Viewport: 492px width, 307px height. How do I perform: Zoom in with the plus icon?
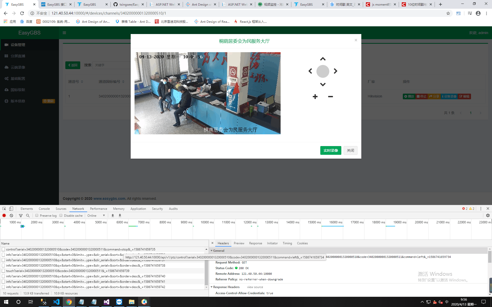point(315,96)
